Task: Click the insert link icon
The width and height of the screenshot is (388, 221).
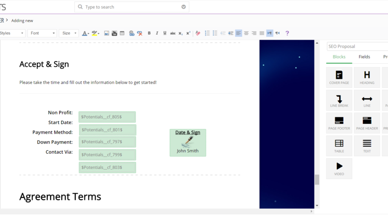Action: click(131, 33)
